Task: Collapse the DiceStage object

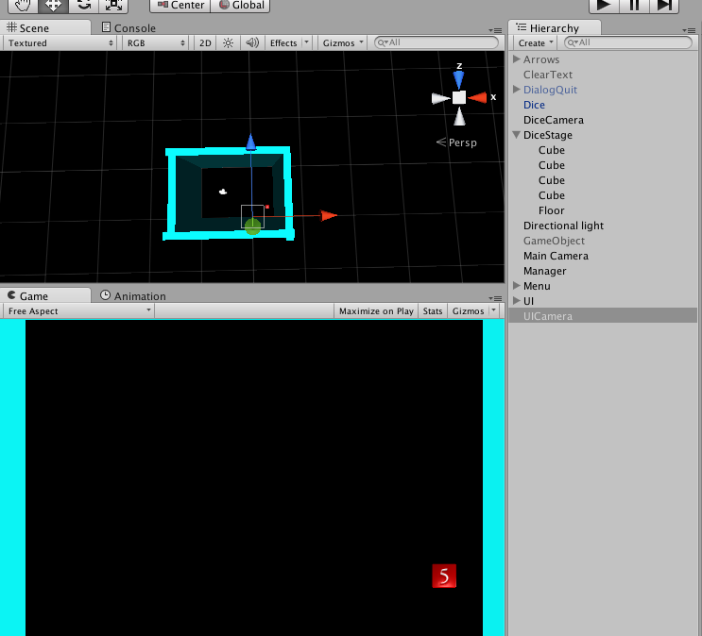Action: pos(516,135)
